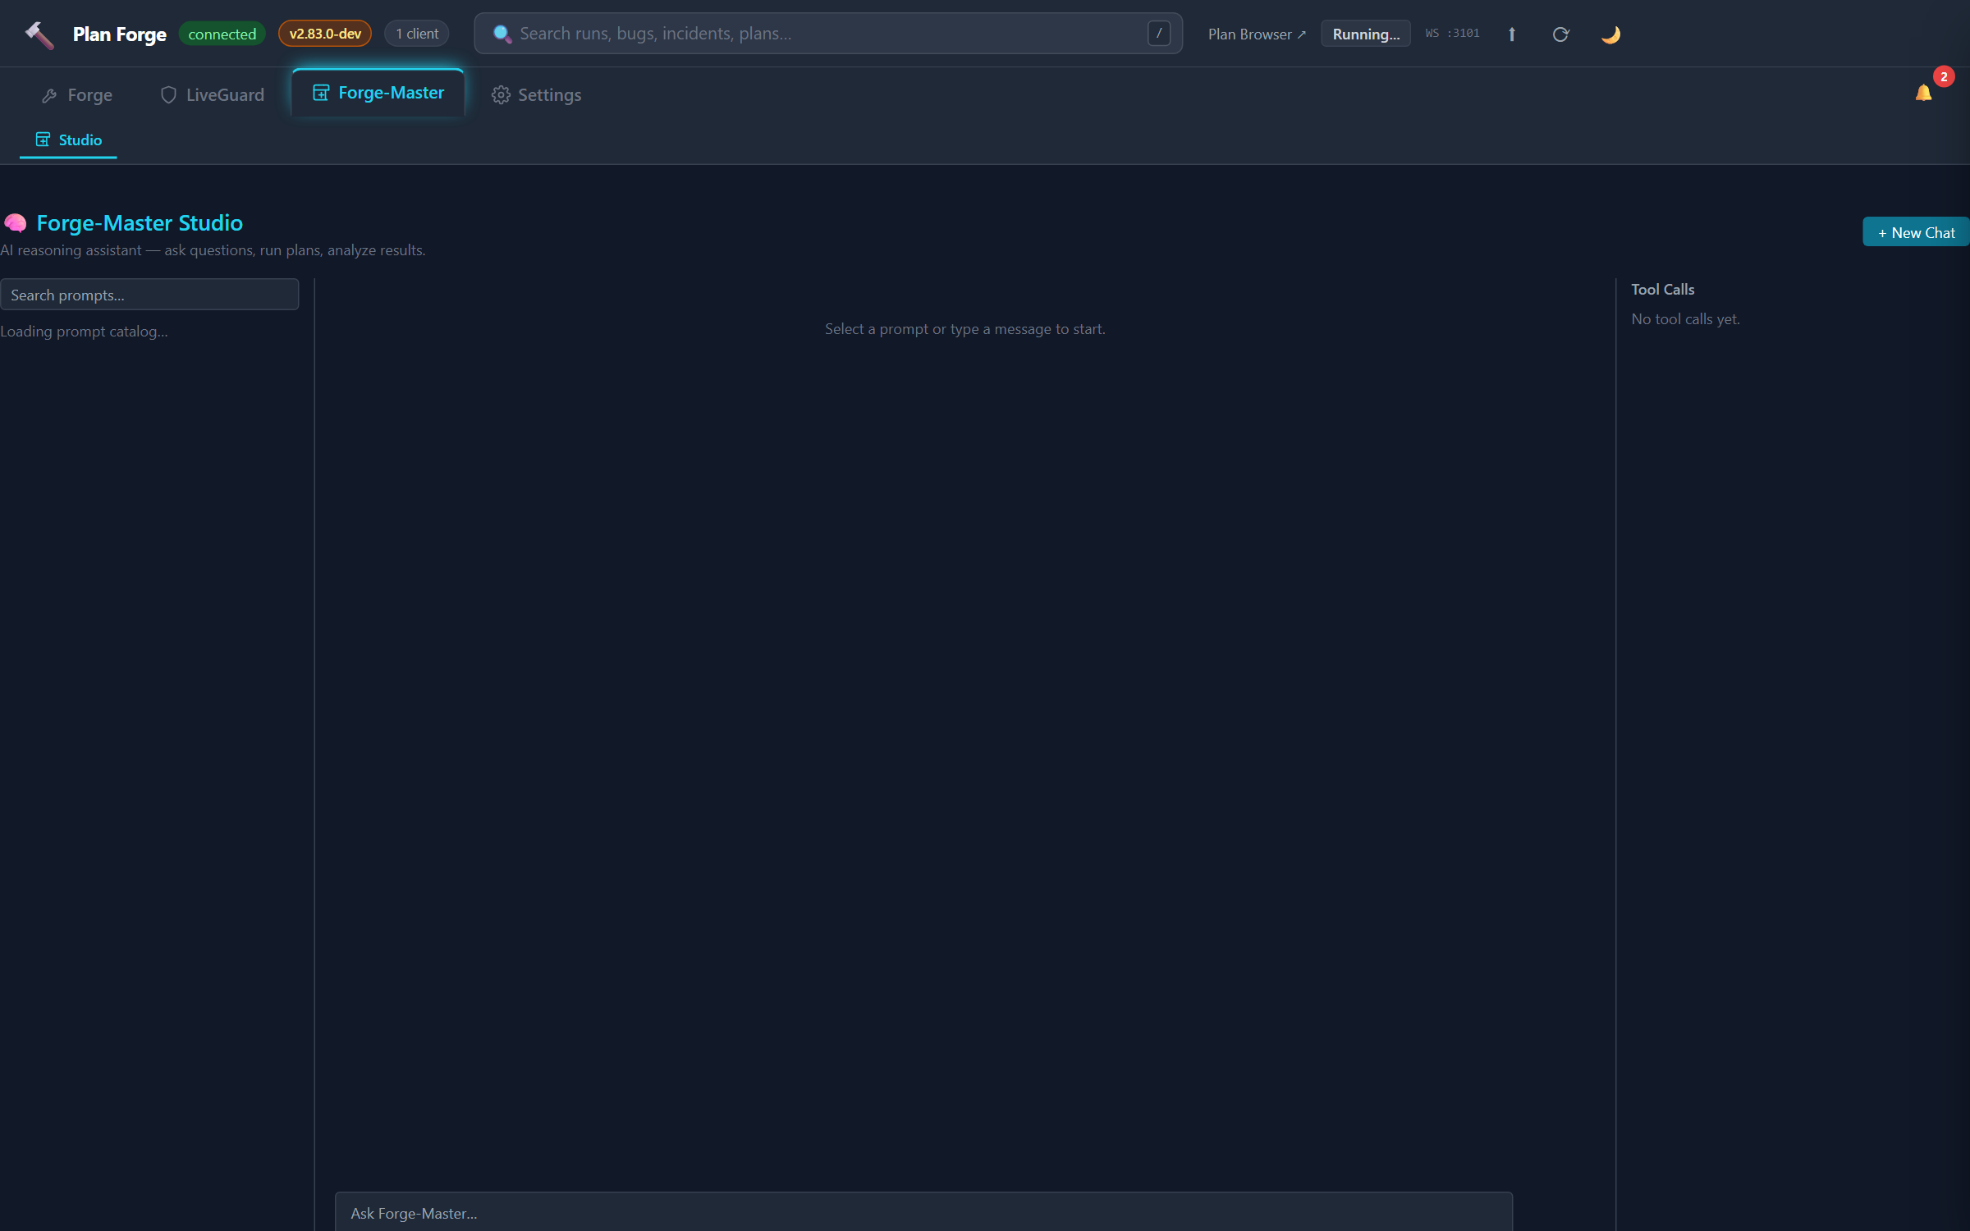Focus the Ask Forge-Master message box
Image resolution: width=1970 pixels, height=1231 pixels.
tap(923, 1212)
